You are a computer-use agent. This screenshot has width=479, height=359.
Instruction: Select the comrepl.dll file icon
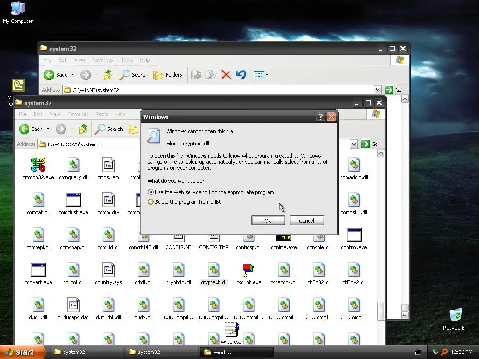pyautogui.click(x=38, y=235)
